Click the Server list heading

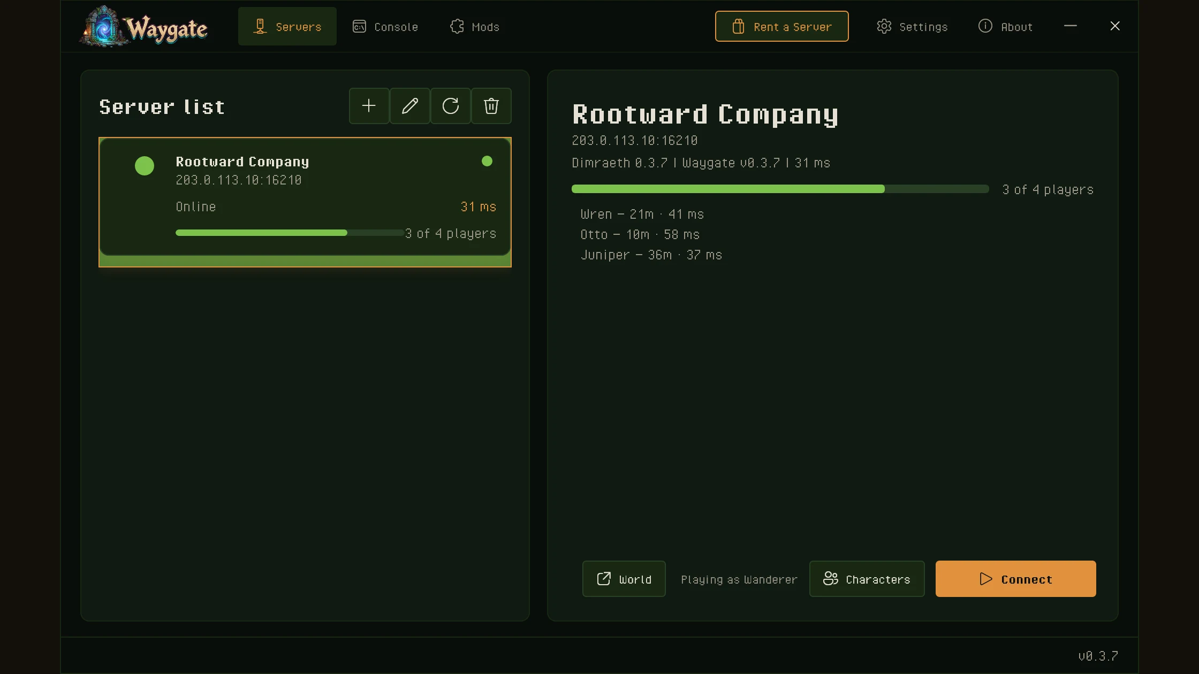[x=162, y=106]
